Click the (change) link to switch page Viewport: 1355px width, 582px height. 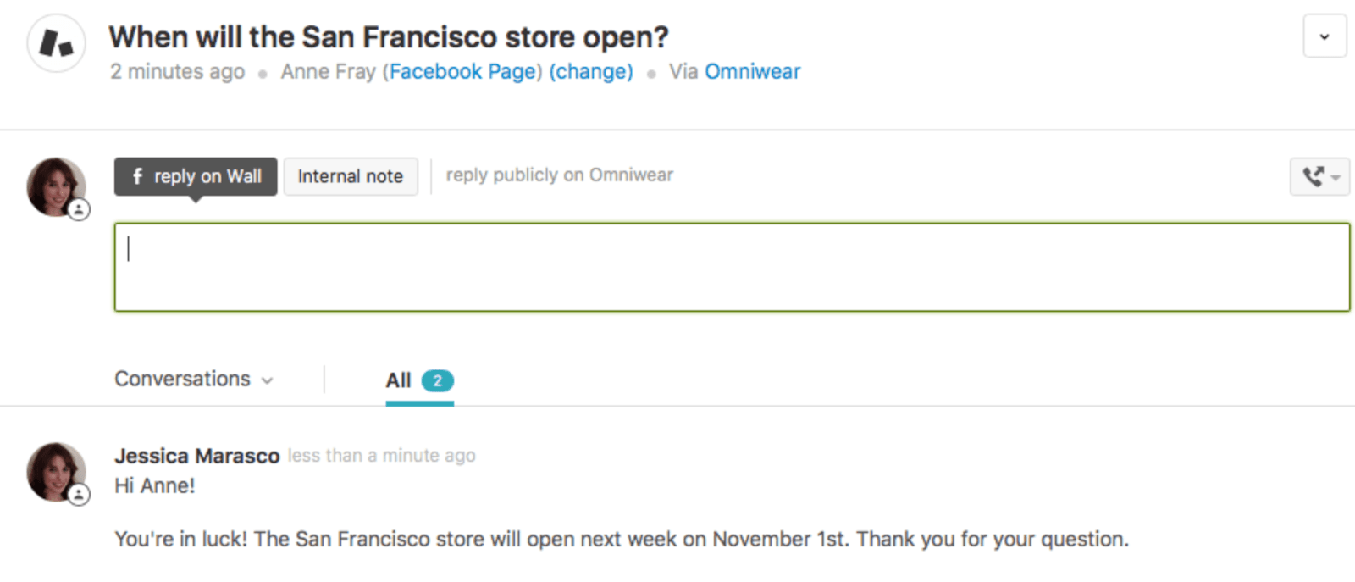click(591, 71)
